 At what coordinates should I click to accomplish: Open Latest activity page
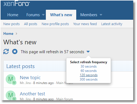click(x=112, y=24)
